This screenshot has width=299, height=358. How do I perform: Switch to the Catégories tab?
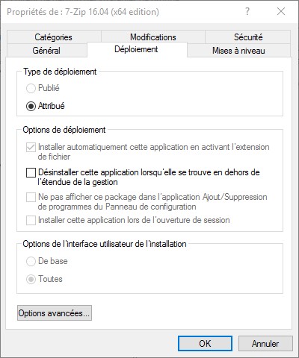coord(54,37)
